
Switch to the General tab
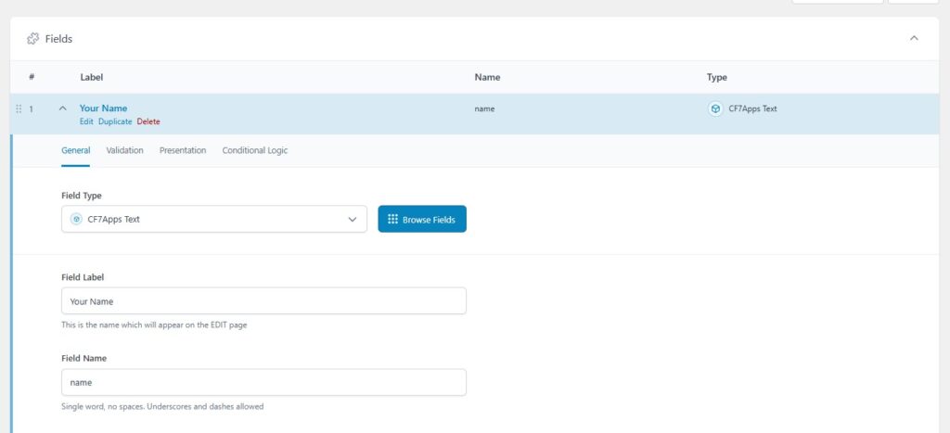point(75,150)
